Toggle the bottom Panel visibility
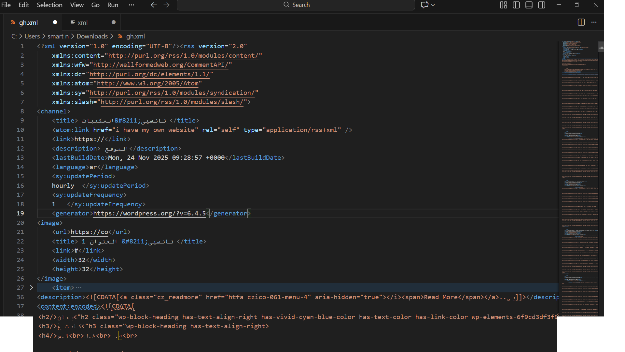 (529, 5)
